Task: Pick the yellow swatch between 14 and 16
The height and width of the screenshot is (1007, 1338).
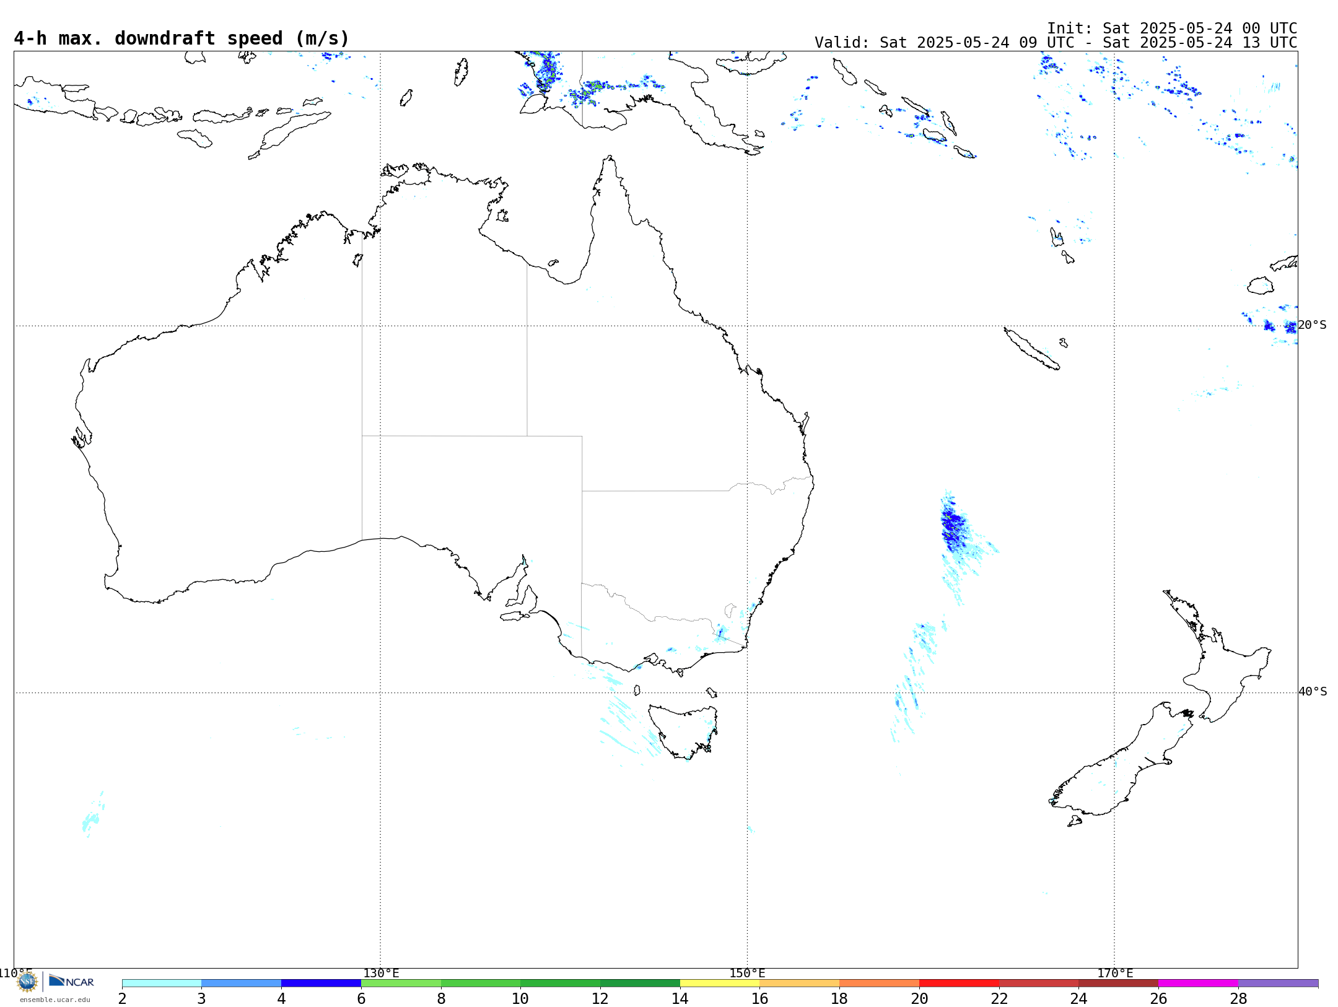Action: pyautogui.click(x=720, y=983)
